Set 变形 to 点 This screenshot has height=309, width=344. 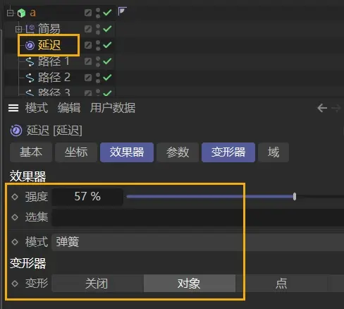click(281, 284)
